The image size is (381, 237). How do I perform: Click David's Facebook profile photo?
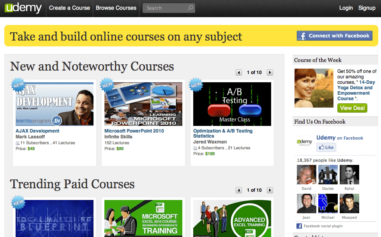307,175
